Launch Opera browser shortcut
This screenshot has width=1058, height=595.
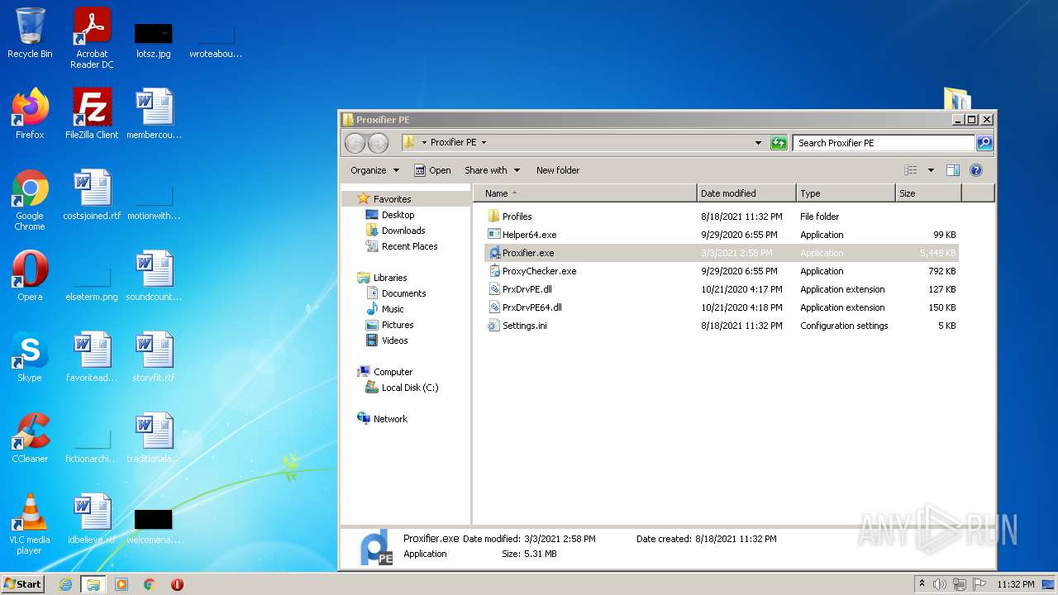pos(30,276)
